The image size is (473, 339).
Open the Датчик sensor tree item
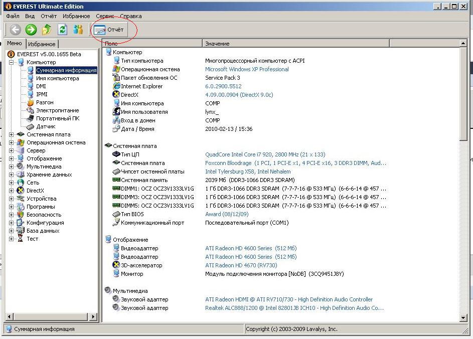click(x=46, y=126)
